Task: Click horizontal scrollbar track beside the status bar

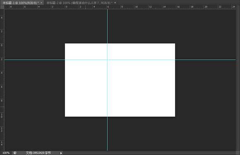Action: [x=149, y=153]
